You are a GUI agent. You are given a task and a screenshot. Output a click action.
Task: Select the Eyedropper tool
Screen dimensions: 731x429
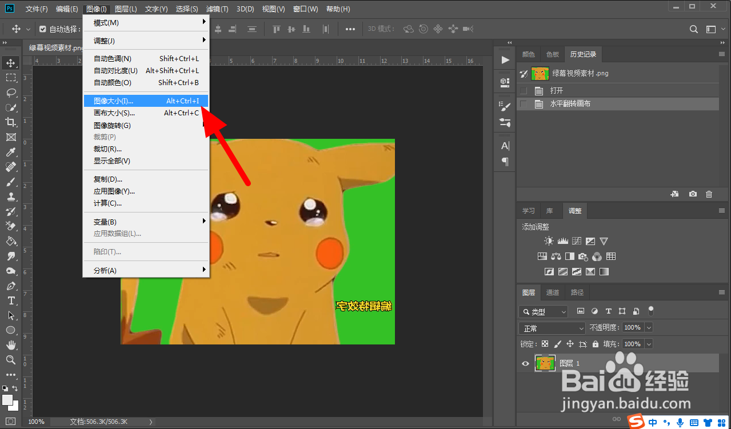coord(11,152)
